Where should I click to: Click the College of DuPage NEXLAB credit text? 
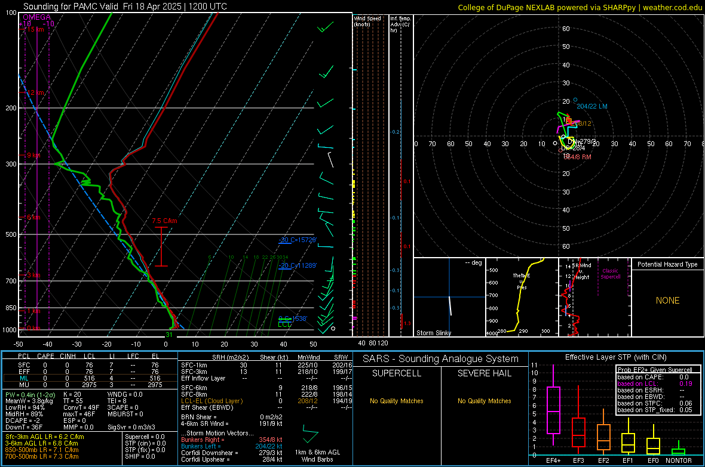[580, 7]
